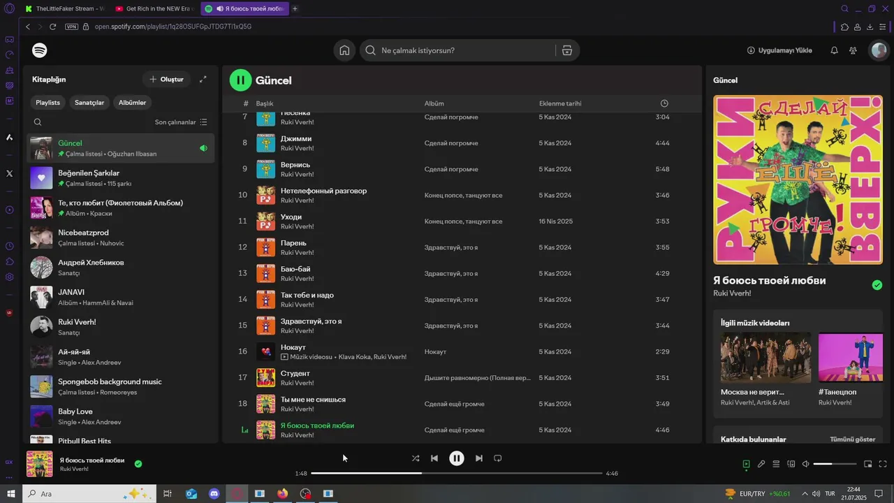
Task: Select the track Студент
Action: tap(295, 373)
